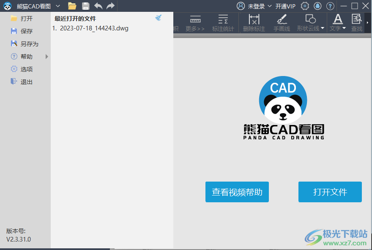Image resolution: width=372 pixels, height=250 pixels.
Task: Click the 打开文件 button
Action: (330, 192)
